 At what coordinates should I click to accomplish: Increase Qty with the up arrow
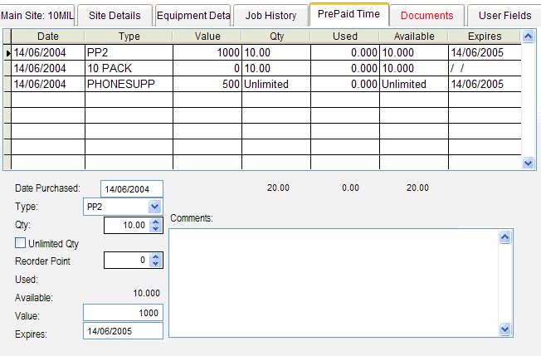point(154,222)
